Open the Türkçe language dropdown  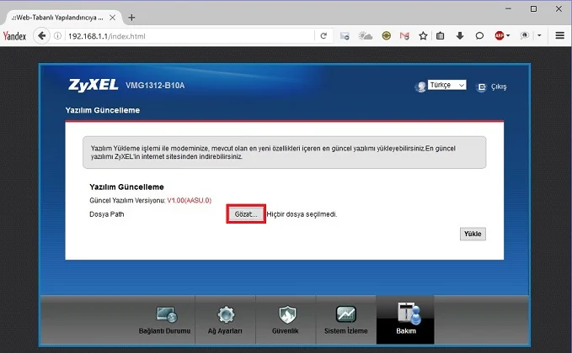pos(446,86)
